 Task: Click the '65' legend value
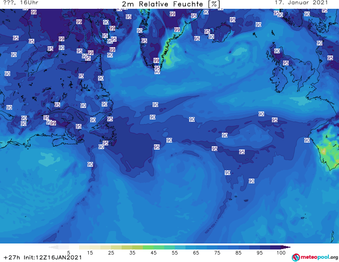[196, 253]
